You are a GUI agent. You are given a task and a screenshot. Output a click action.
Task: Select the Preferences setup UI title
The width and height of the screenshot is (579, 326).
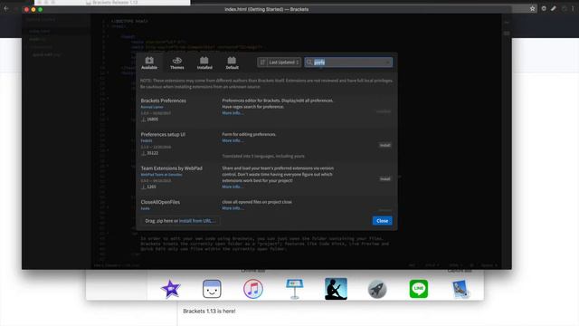163,135
